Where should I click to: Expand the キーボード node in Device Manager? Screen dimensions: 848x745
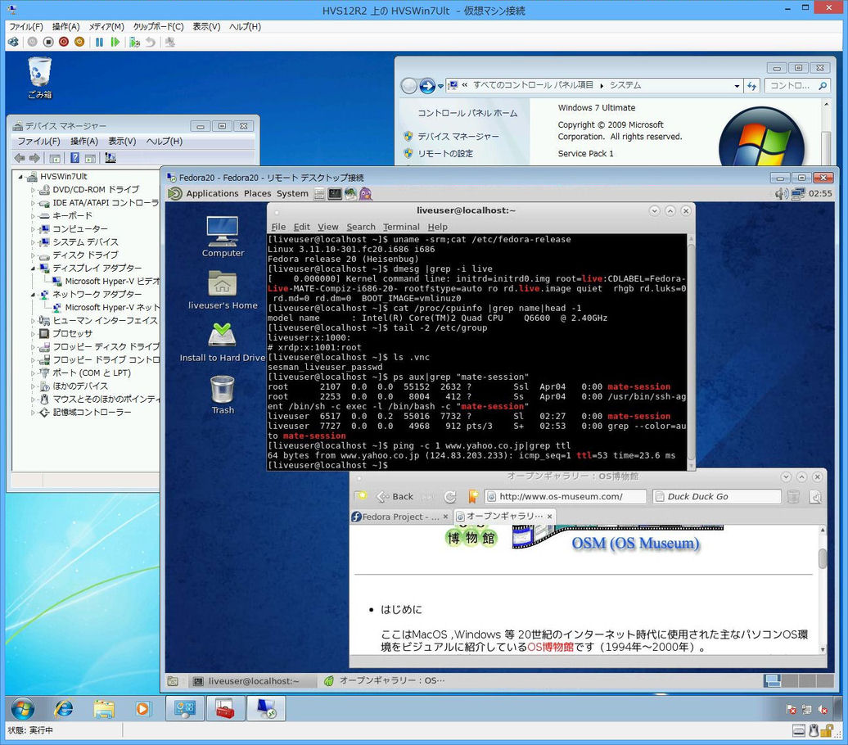coord(33,216)
